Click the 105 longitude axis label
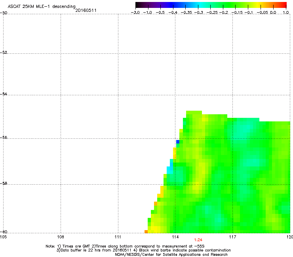293x257 pixels. 3,237
